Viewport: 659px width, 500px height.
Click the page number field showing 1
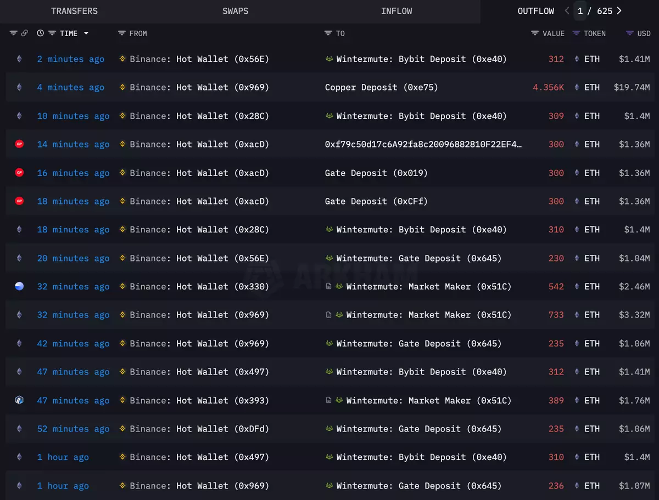coord(580,11)
